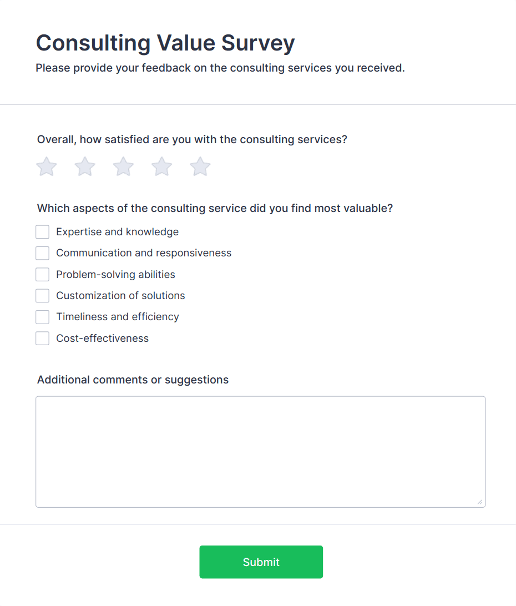Screen dimensions: 516x606
Task: Rate one star for overall satisfaction
Action: (46, 166)
